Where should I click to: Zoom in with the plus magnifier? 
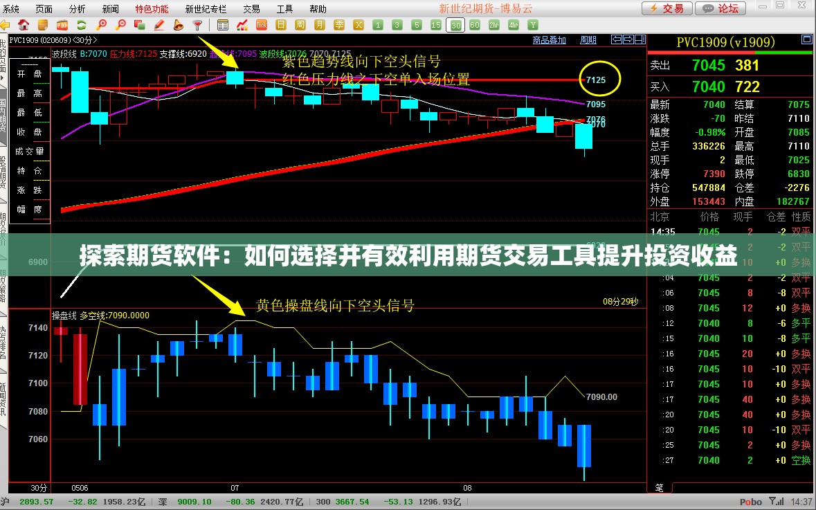(101, 25)
